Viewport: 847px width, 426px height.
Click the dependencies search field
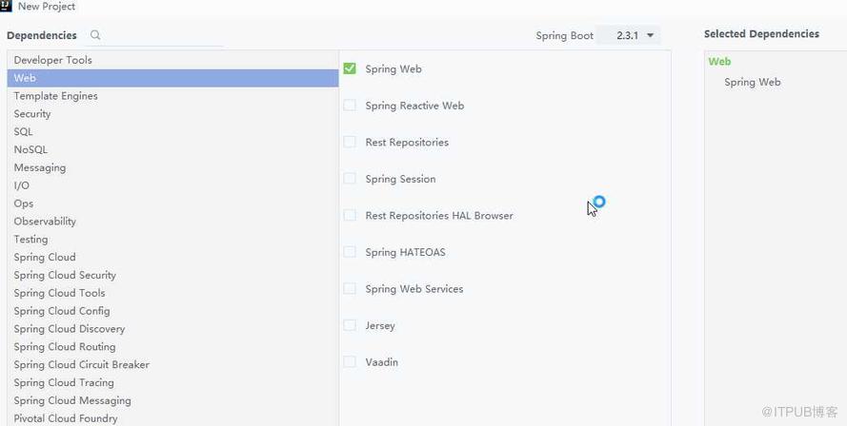click(x=162, y=35)
